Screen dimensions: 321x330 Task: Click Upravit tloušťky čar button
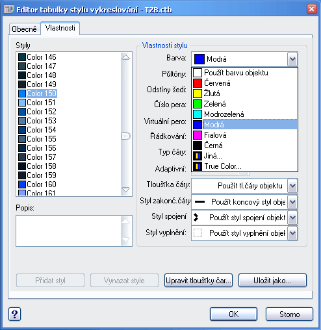[x=198, y=281]
